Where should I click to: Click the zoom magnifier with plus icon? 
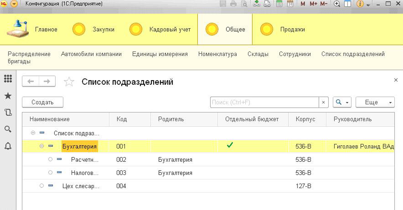(337, 4)
